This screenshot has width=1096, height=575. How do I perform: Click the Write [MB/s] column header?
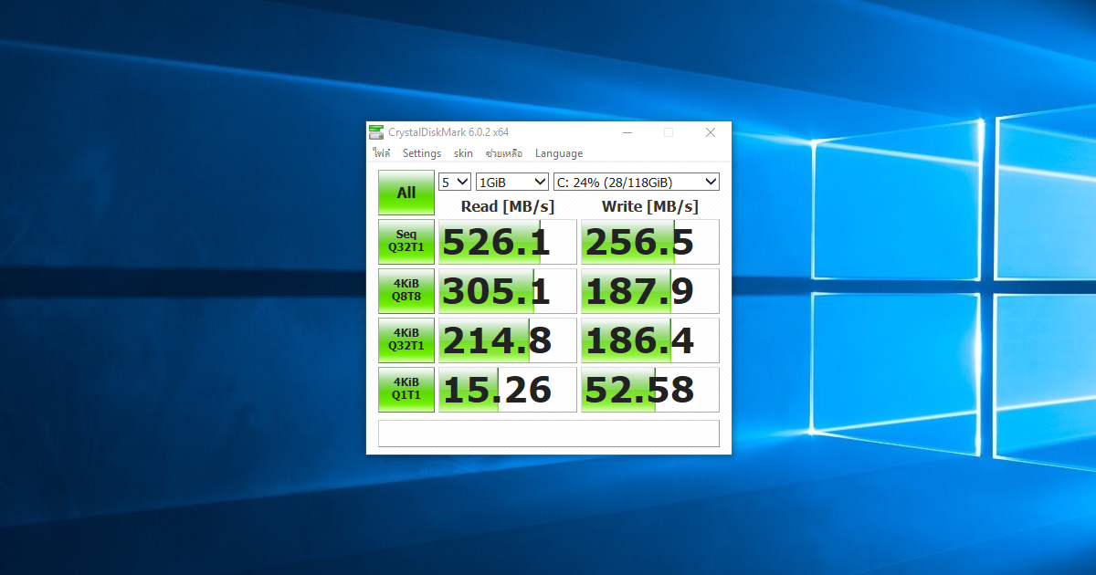tap(650, 206)
